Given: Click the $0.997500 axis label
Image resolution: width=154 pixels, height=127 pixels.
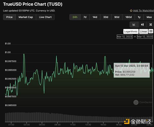Looking at the screenshot, I should [11, 61].
